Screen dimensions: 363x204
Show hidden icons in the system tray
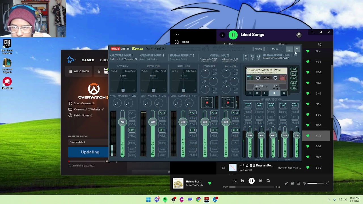328,200
